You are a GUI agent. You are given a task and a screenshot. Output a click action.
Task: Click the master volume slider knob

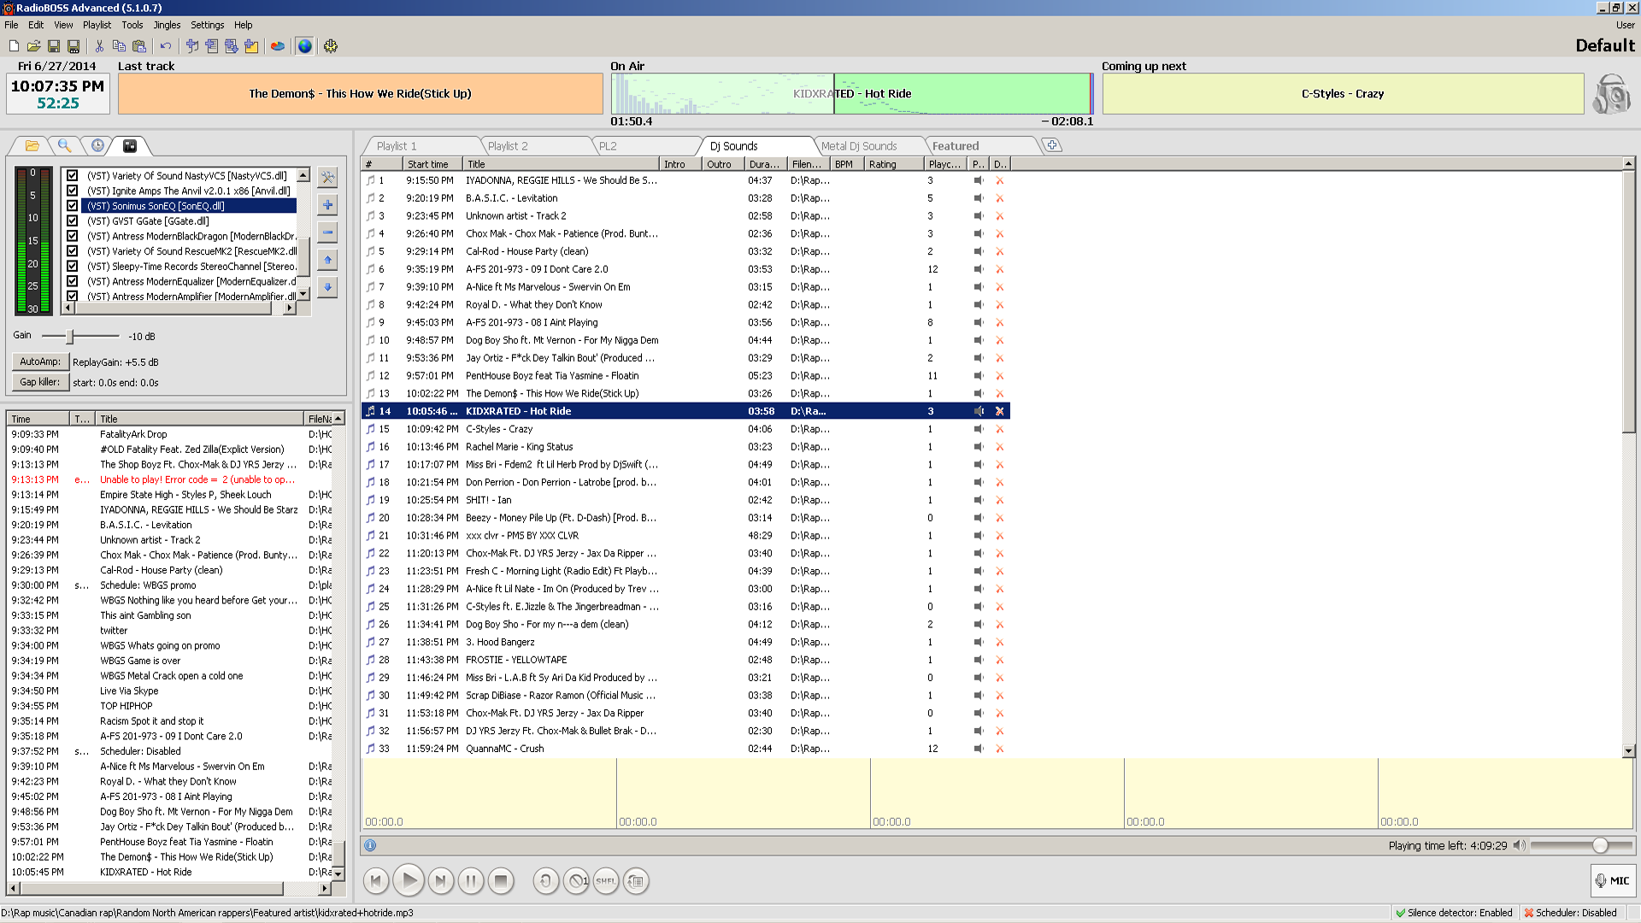(x=1600, y=845)
